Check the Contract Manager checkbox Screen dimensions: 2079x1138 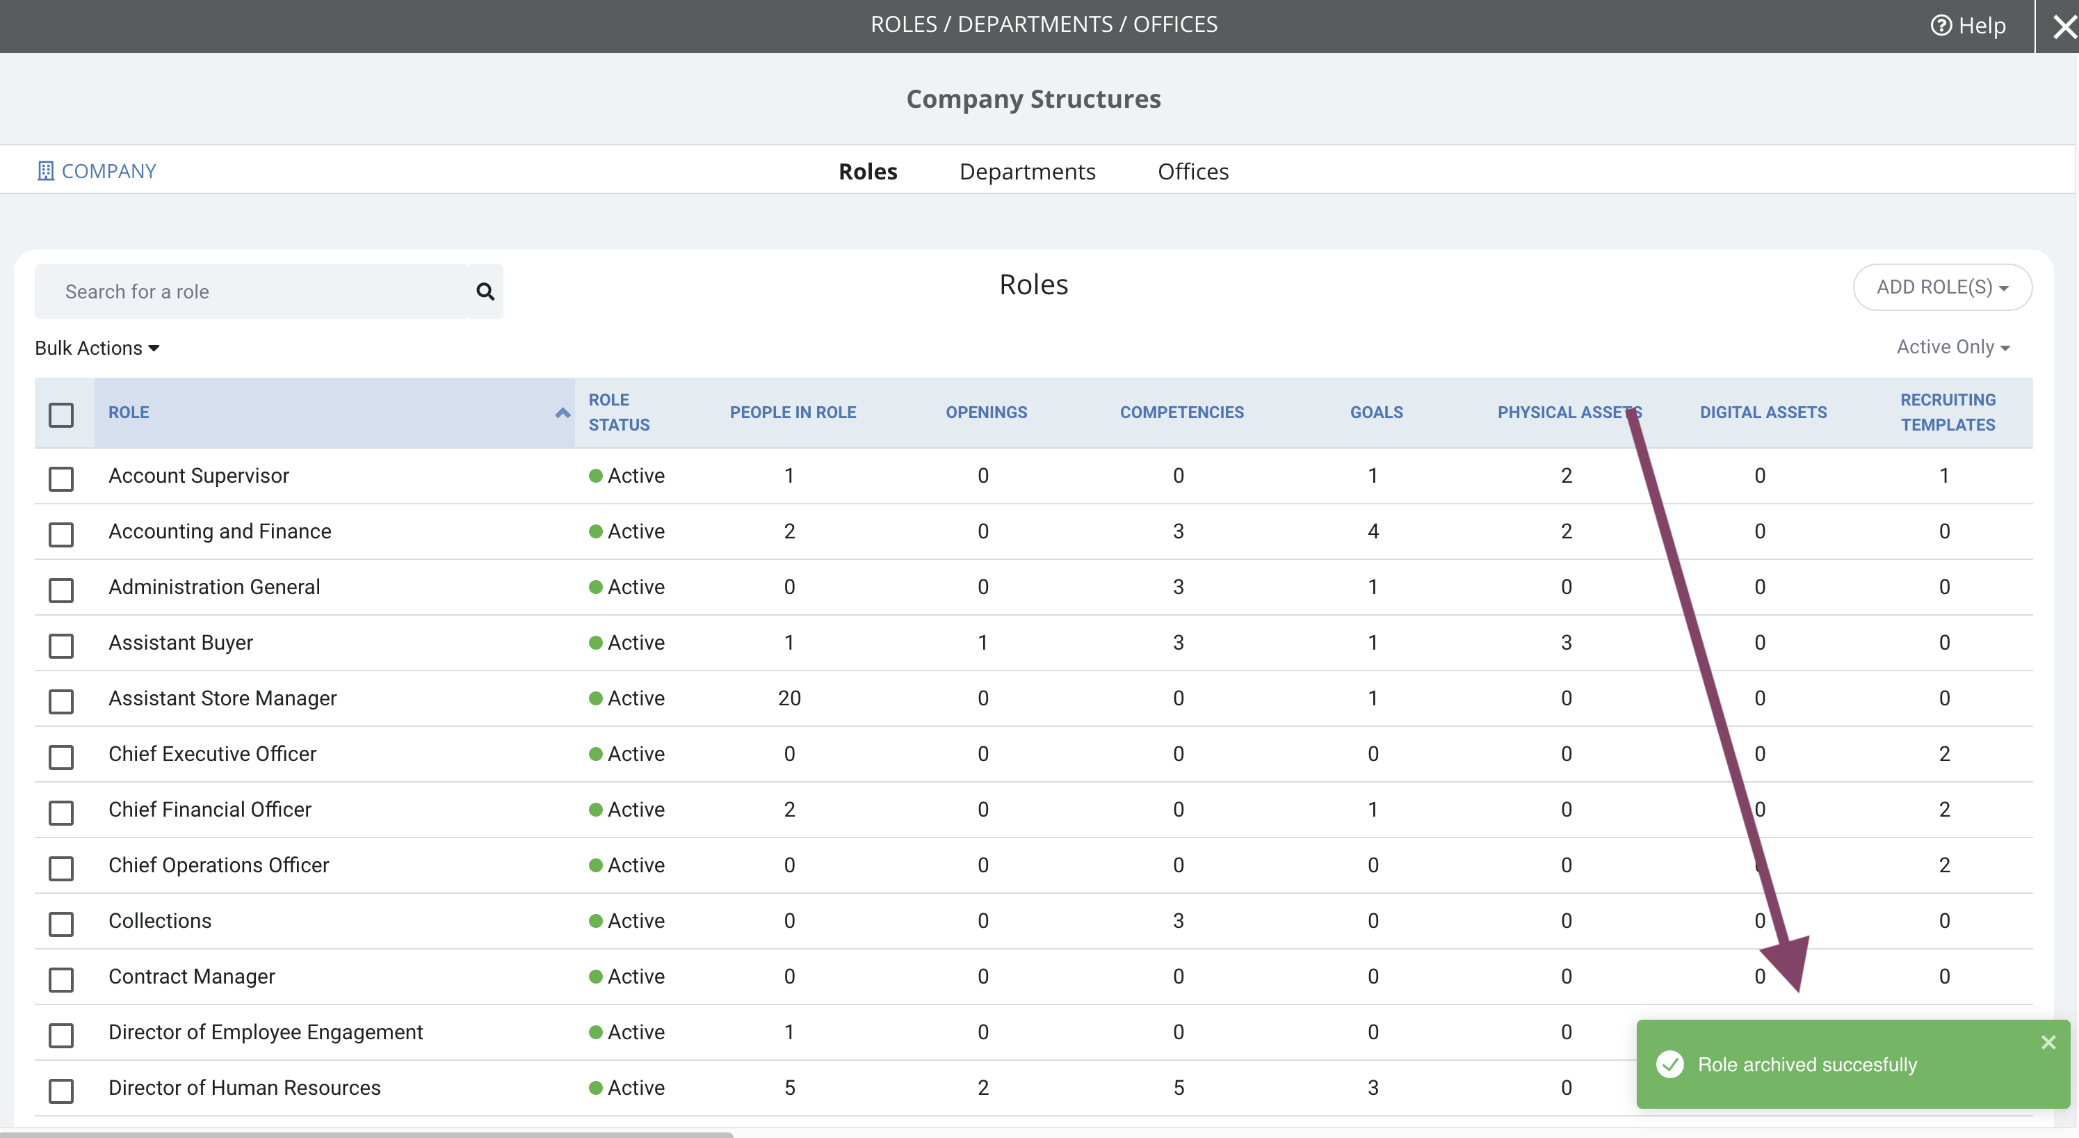61,979
